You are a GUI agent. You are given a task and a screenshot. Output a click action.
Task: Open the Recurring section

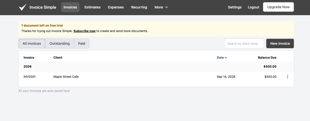(x=139, y=7)
